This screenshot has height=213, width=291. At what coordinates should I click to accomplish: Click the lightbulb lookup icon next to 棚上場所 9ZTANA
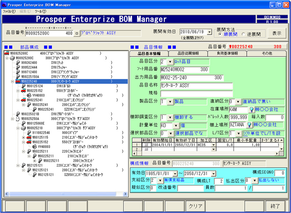(250, 124)
